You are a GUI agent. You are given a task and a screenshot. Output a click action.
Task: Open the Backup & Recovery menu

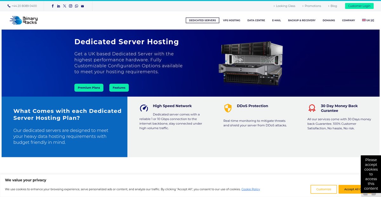pyautogui.click(x=302, y=20)
